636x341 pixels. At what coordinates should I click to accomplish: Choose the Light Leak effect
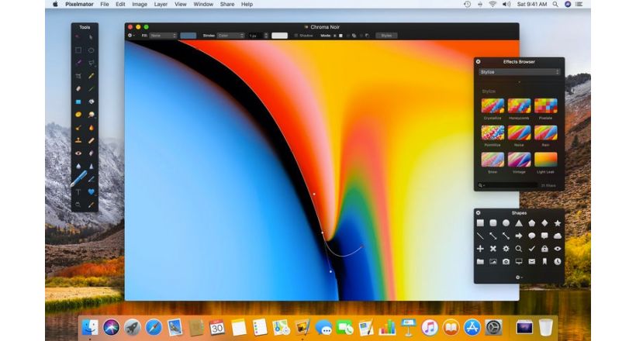click(545, 160)
